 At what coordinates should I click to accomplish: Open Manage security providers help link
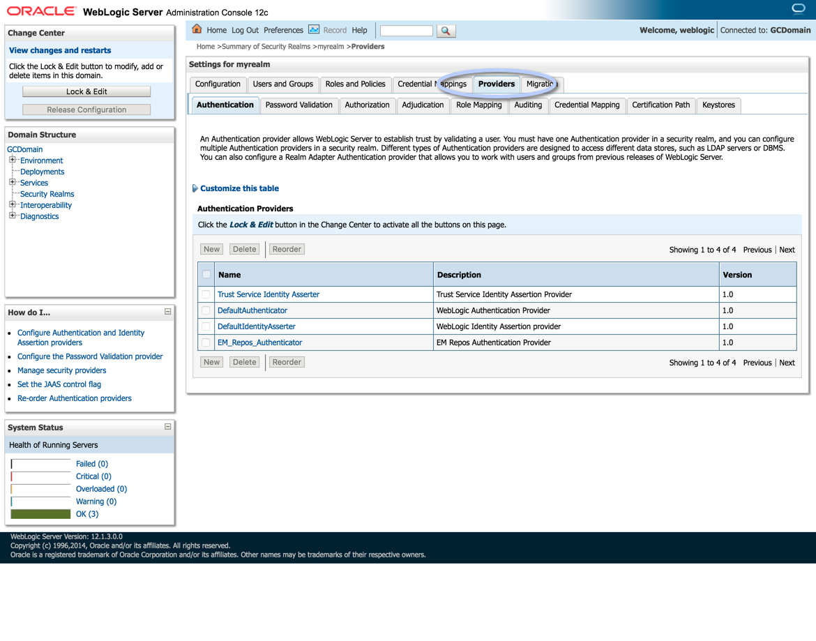click(x=62, y=370)
